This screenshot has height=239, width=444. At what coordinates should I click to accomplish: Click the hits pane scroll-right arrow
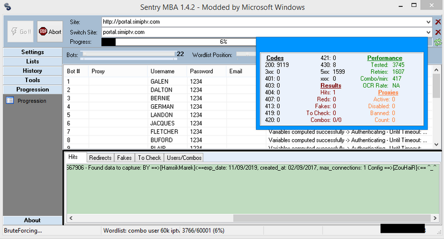tap(435, 218)
